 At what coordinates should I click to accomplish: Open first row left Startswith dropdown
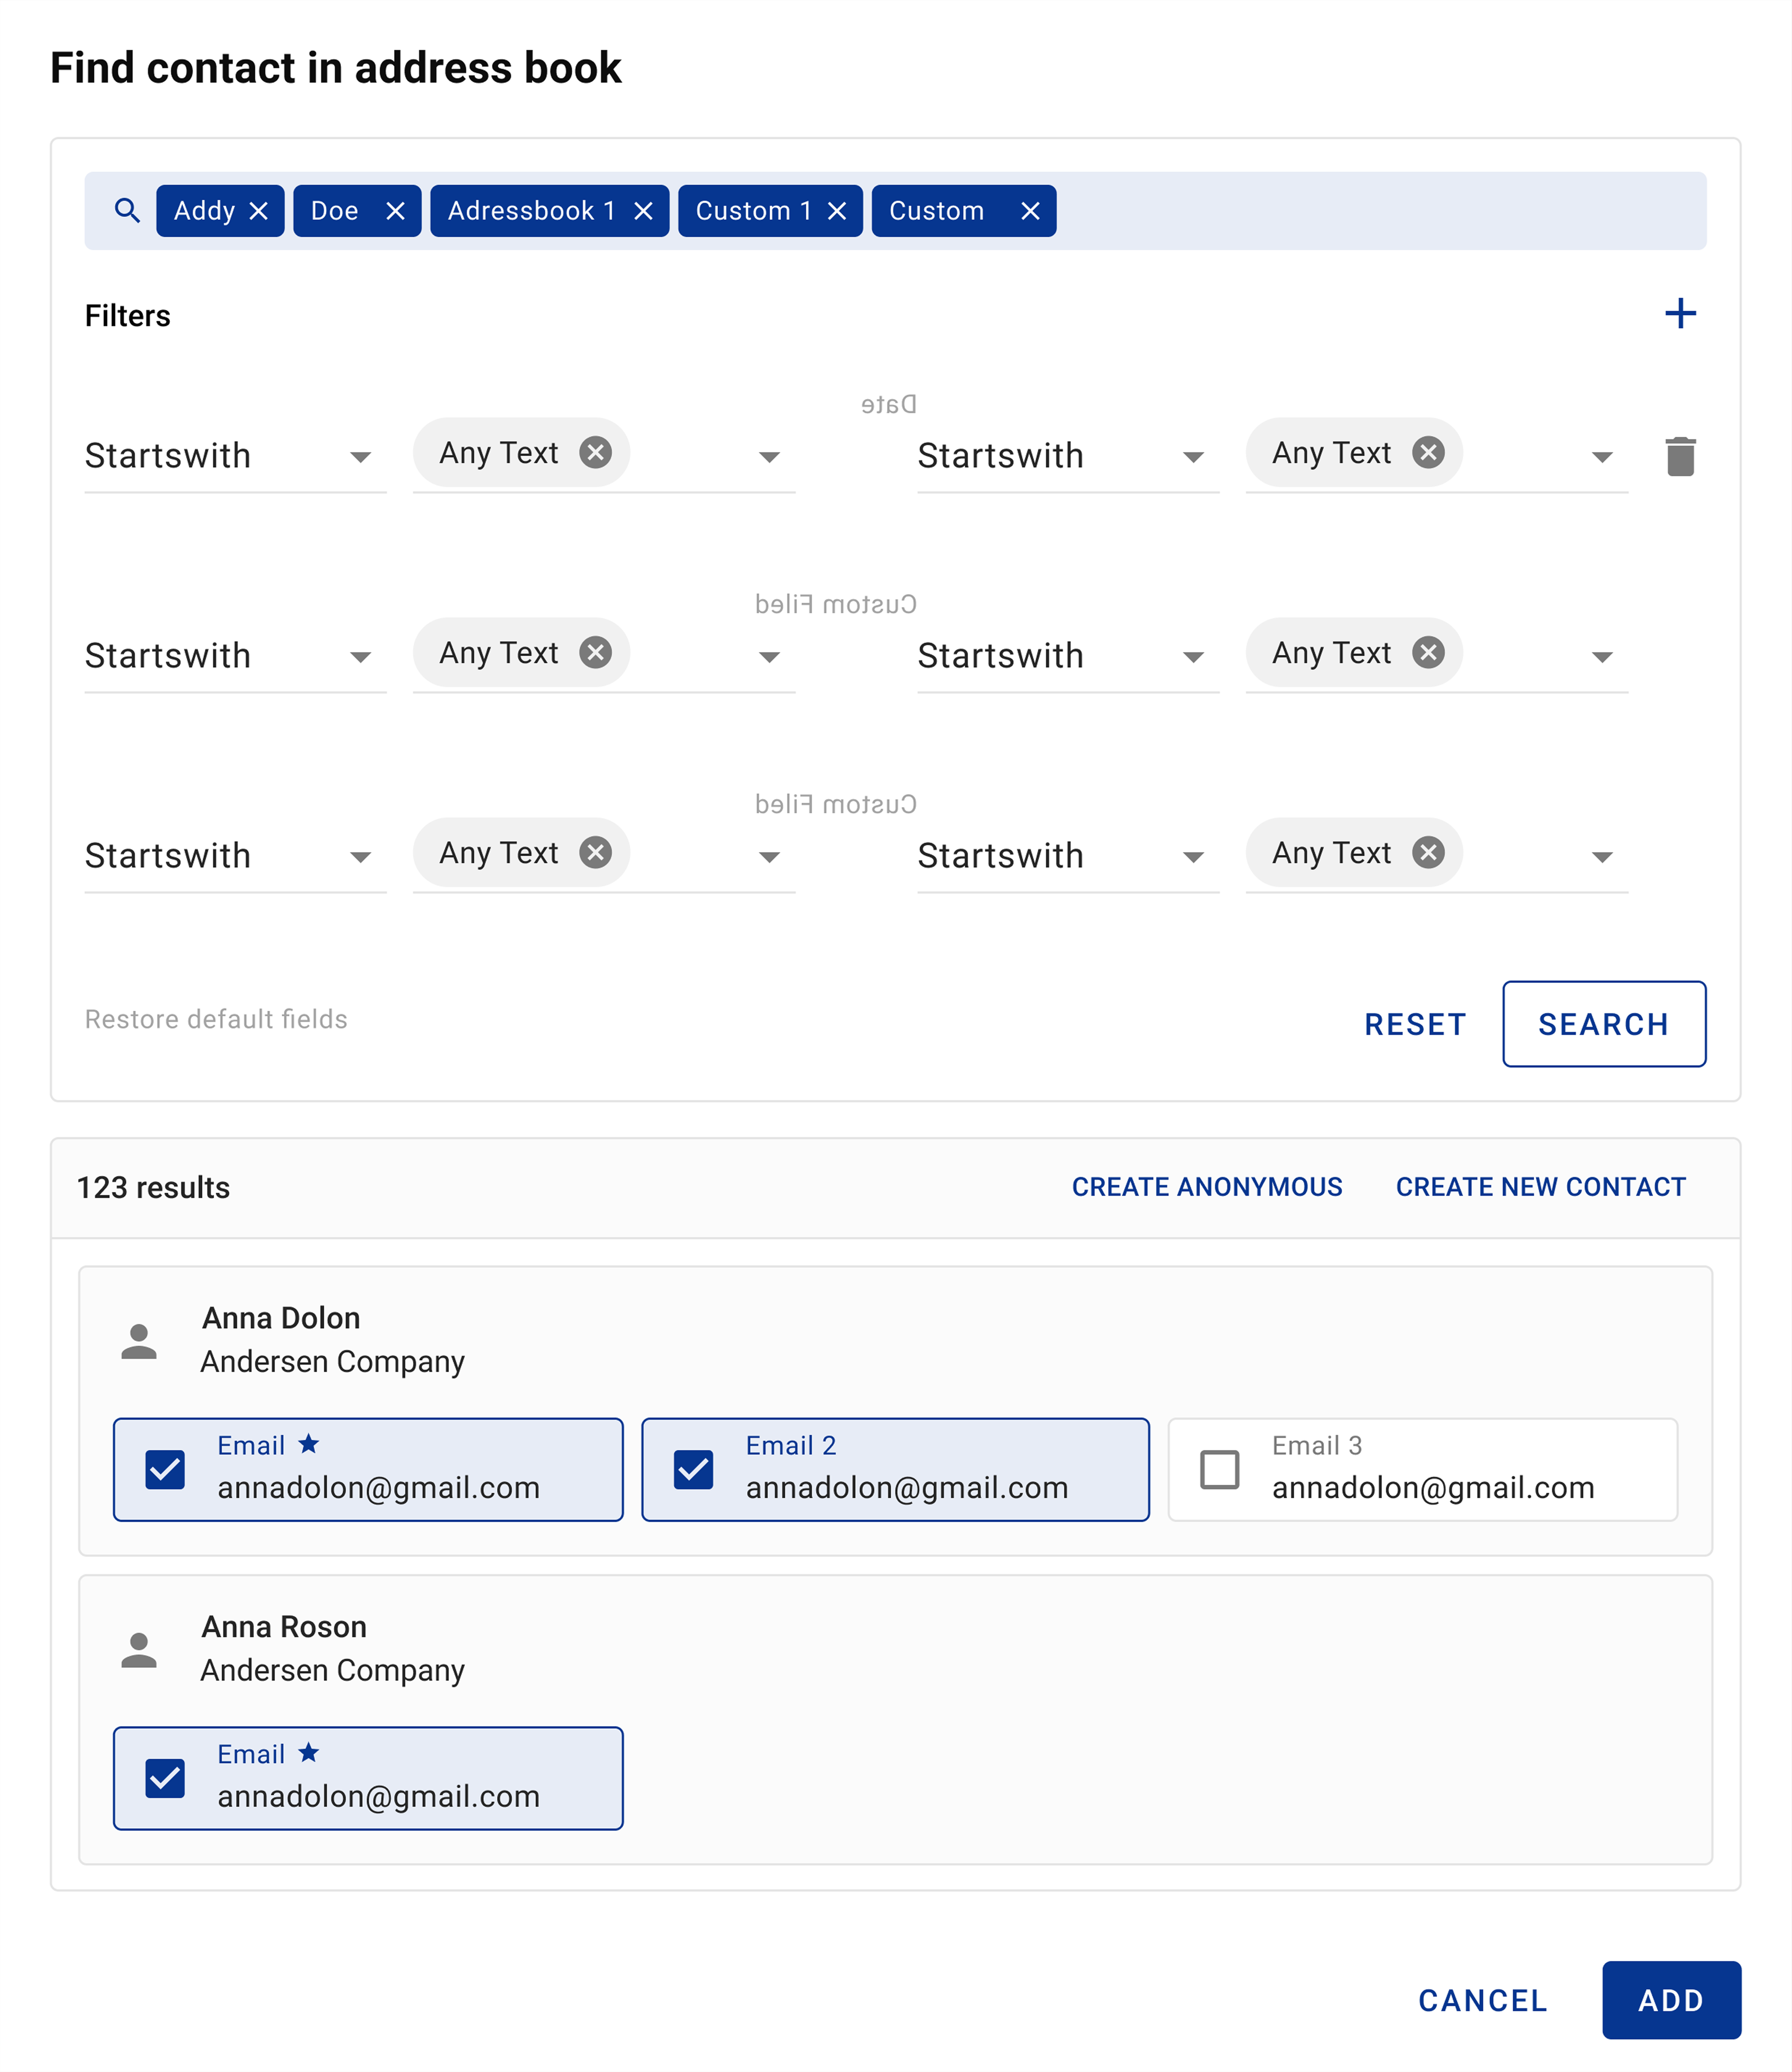click(x=360, y=457)
